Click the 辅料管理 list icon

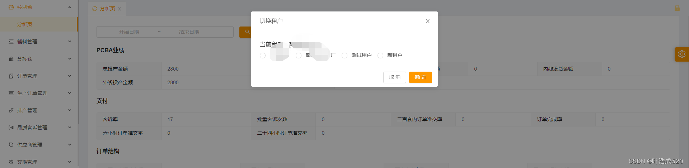point(11,42)
